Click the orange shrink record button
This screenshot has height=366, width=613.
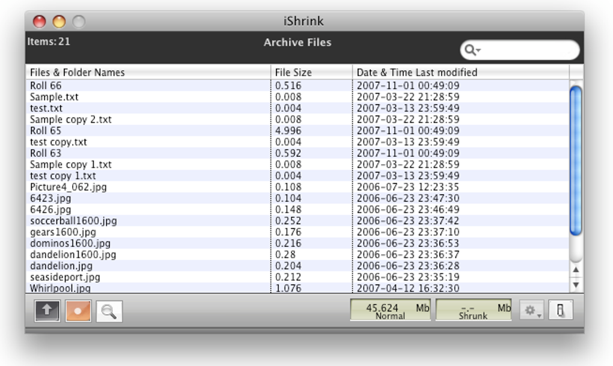pyautogui.click(x=78, y=311)
